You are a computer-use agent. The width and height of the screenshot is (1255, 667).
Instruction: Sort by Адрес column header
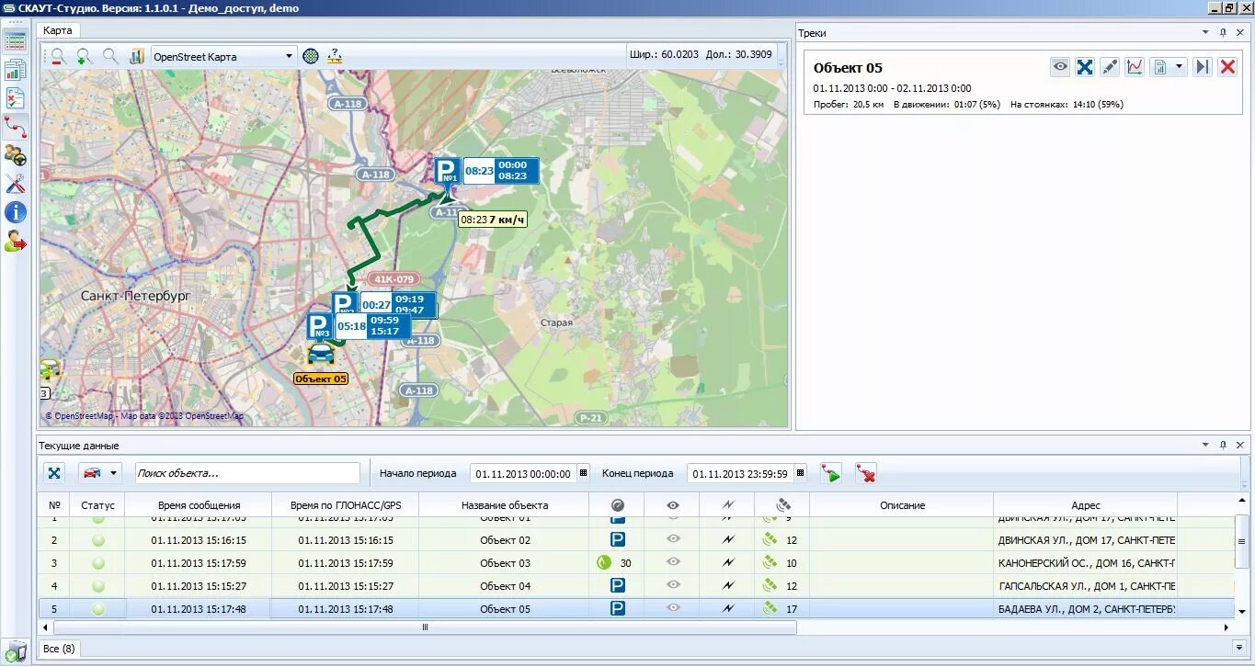[1086, 504]
